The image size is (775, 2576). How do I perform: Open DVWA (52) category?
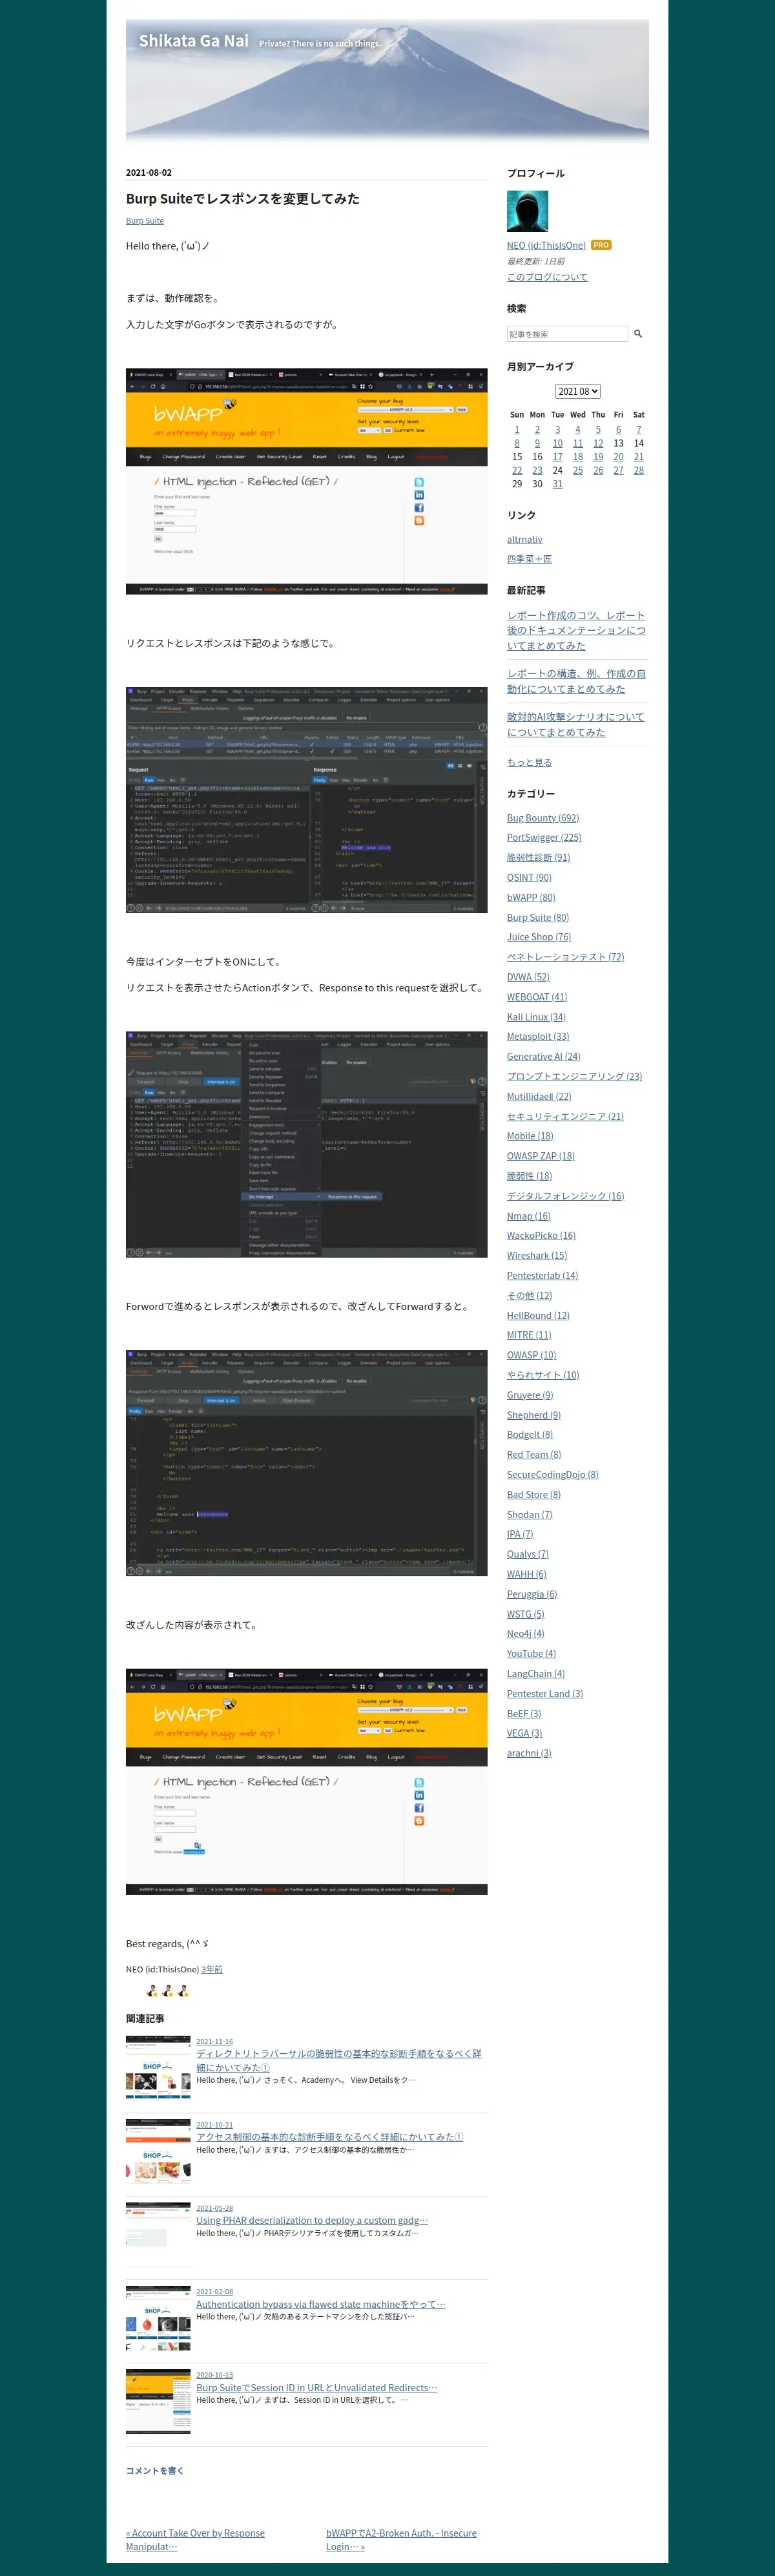point(528,977)
